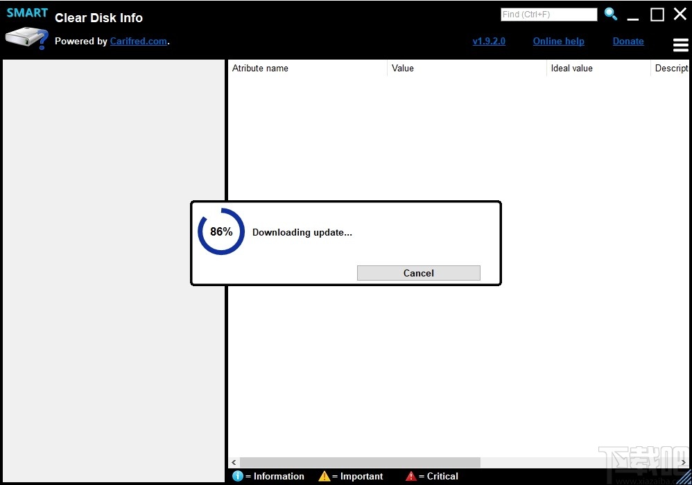The image size is (692, 485).
Task: Click the disk drive logo icon
Action: click(x=26, y=38)
